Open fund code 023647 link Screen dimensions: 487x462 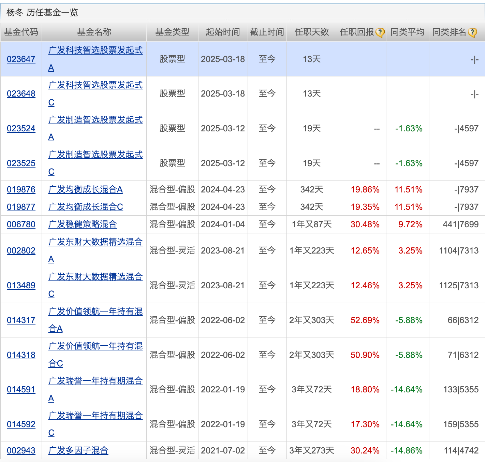tap(21, 59)
